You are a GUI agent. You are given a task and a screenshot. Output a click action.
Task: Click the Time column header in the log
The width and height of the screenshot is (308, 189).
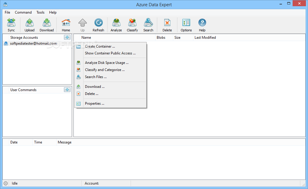(44, 142)
